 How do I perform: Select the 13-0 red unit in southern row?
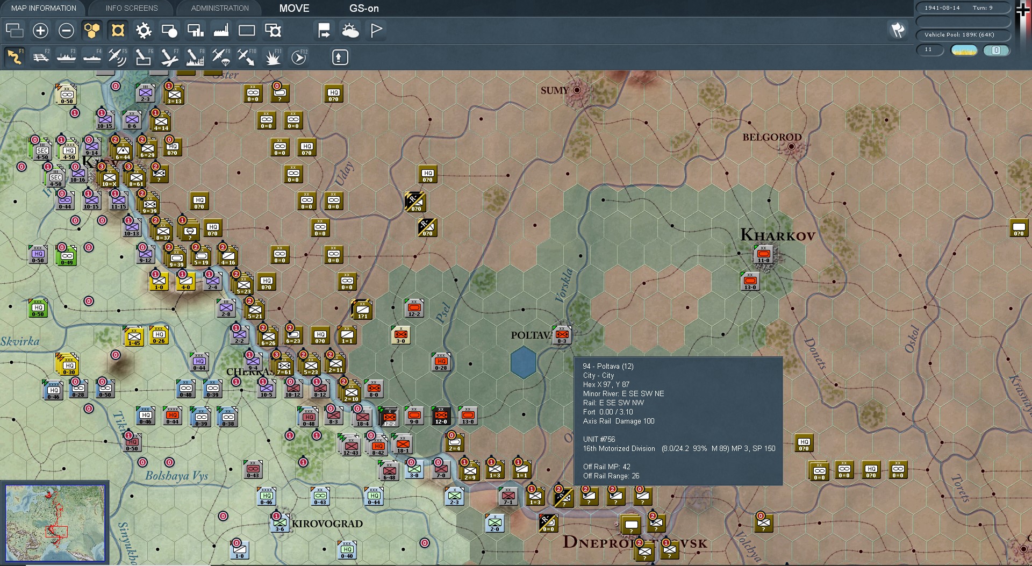468,415
